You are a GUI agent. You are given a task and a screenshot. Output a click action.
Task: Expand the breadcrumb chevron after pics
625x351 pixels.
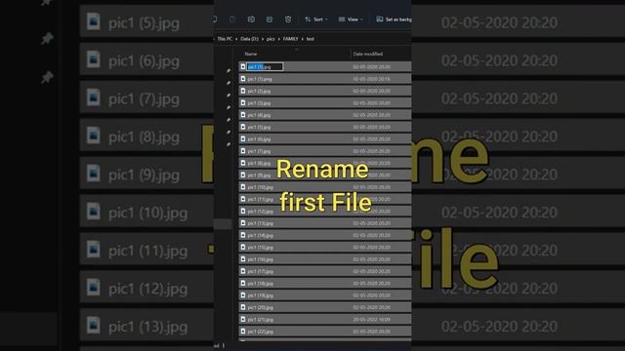click(278, 39)
